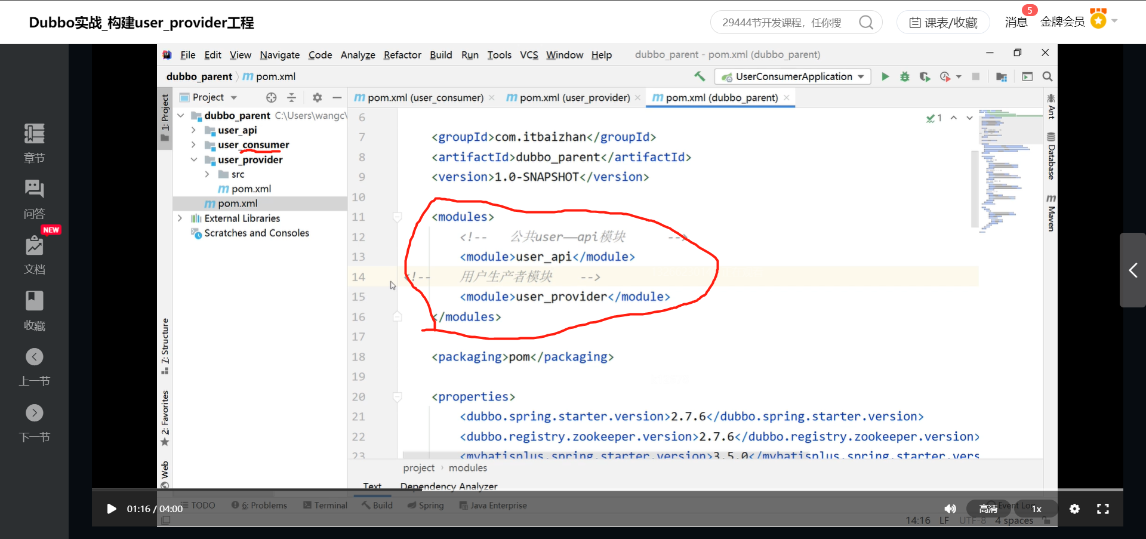1146x539 pixels.
Task: Open the Project Structure icon
Action: (x=1002, y=76)
